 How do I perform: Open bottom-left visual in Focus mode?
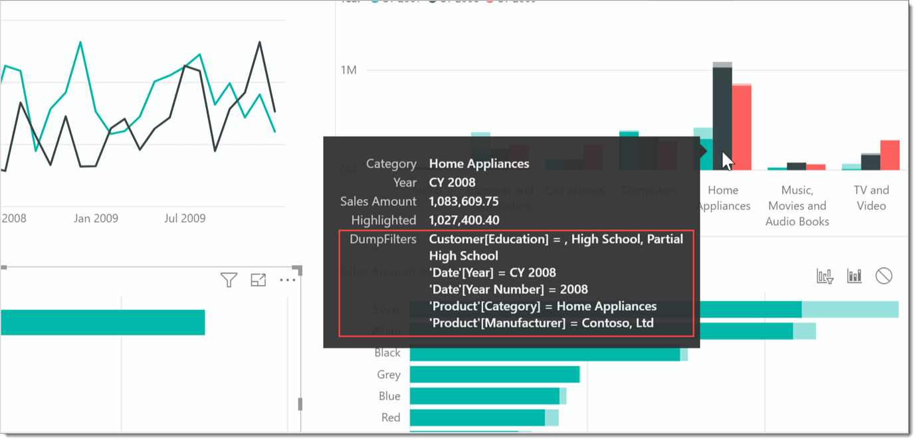pyautogui.click(x=258, y=280)
